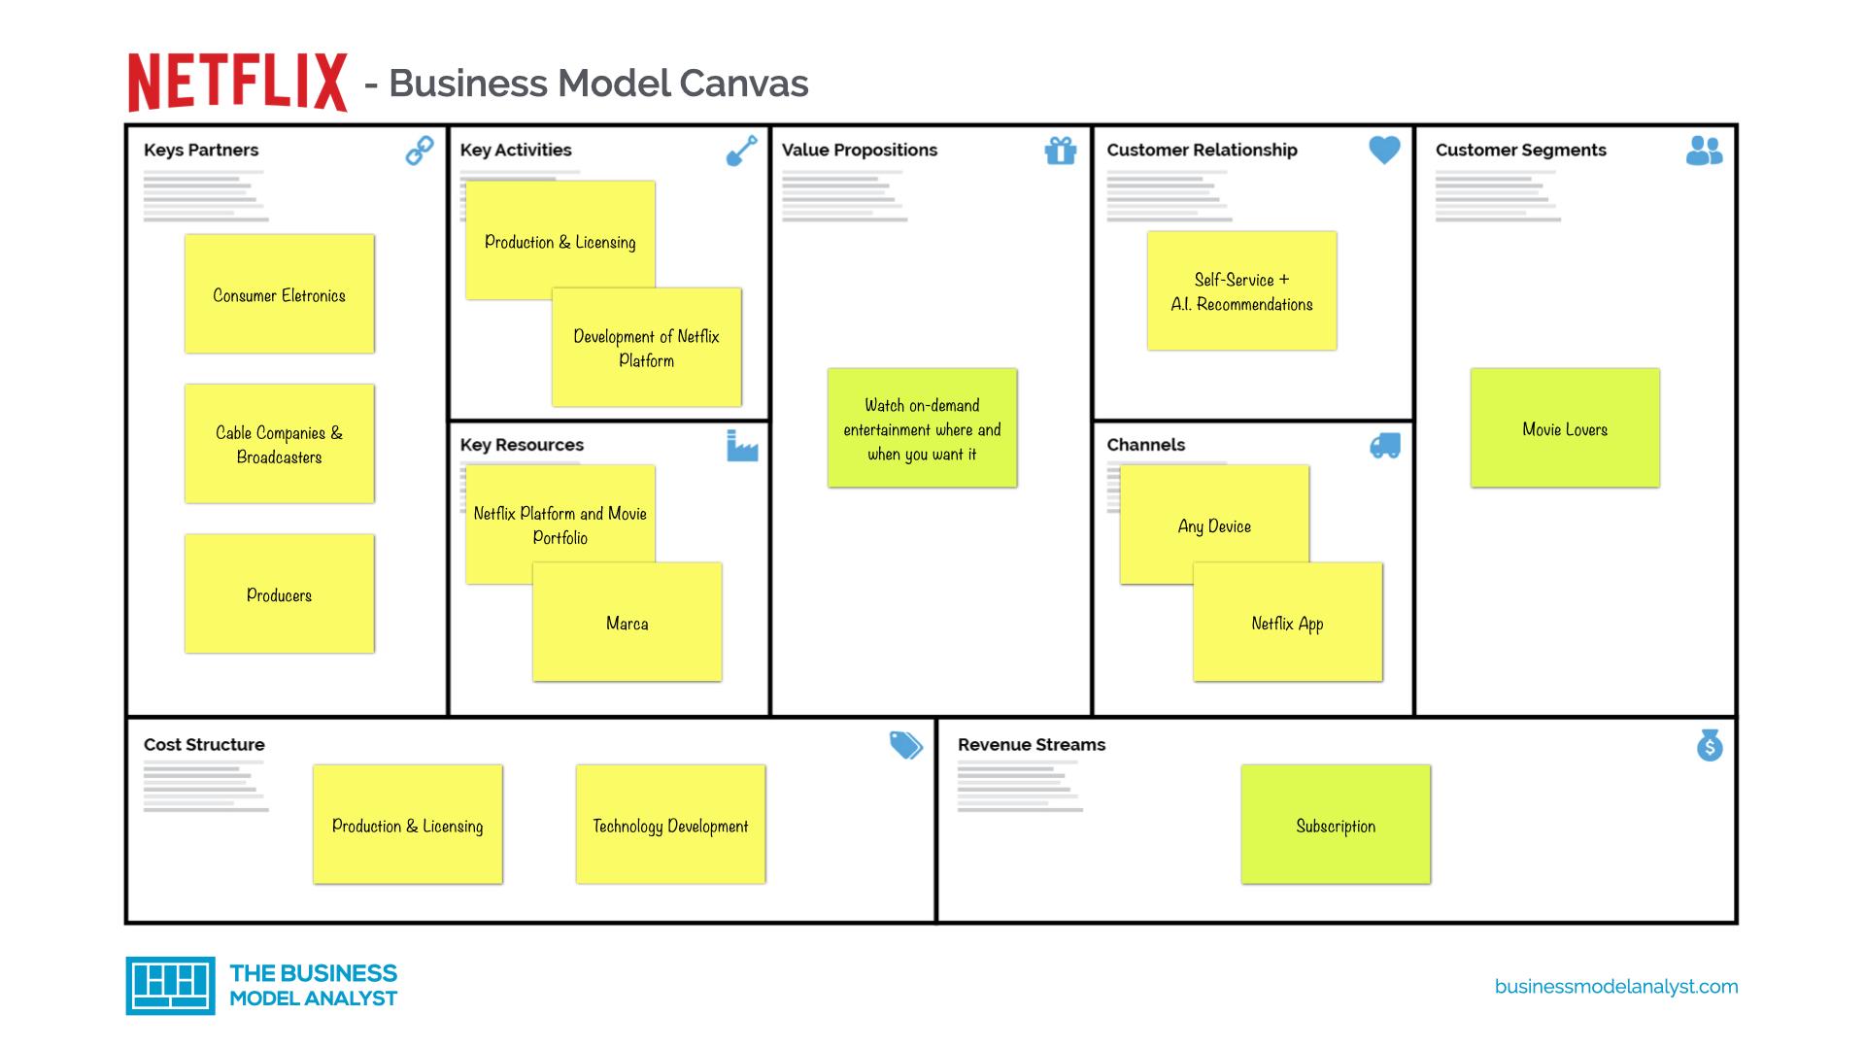Select the Revenue Streams money bag icon
The image size is (1865, 1049).
click(x=1710, y=749)
